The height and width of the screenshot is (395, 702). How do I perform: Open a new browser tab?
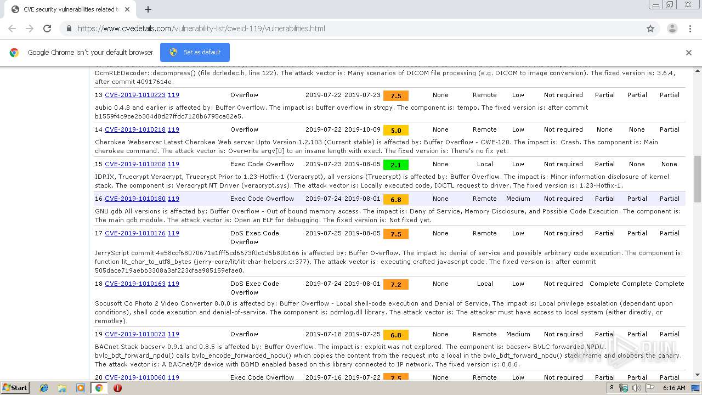coord(148,9)
